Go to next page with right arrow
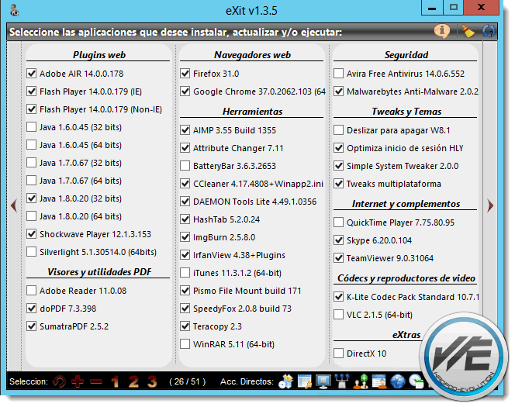 click(x=490, y=205)
